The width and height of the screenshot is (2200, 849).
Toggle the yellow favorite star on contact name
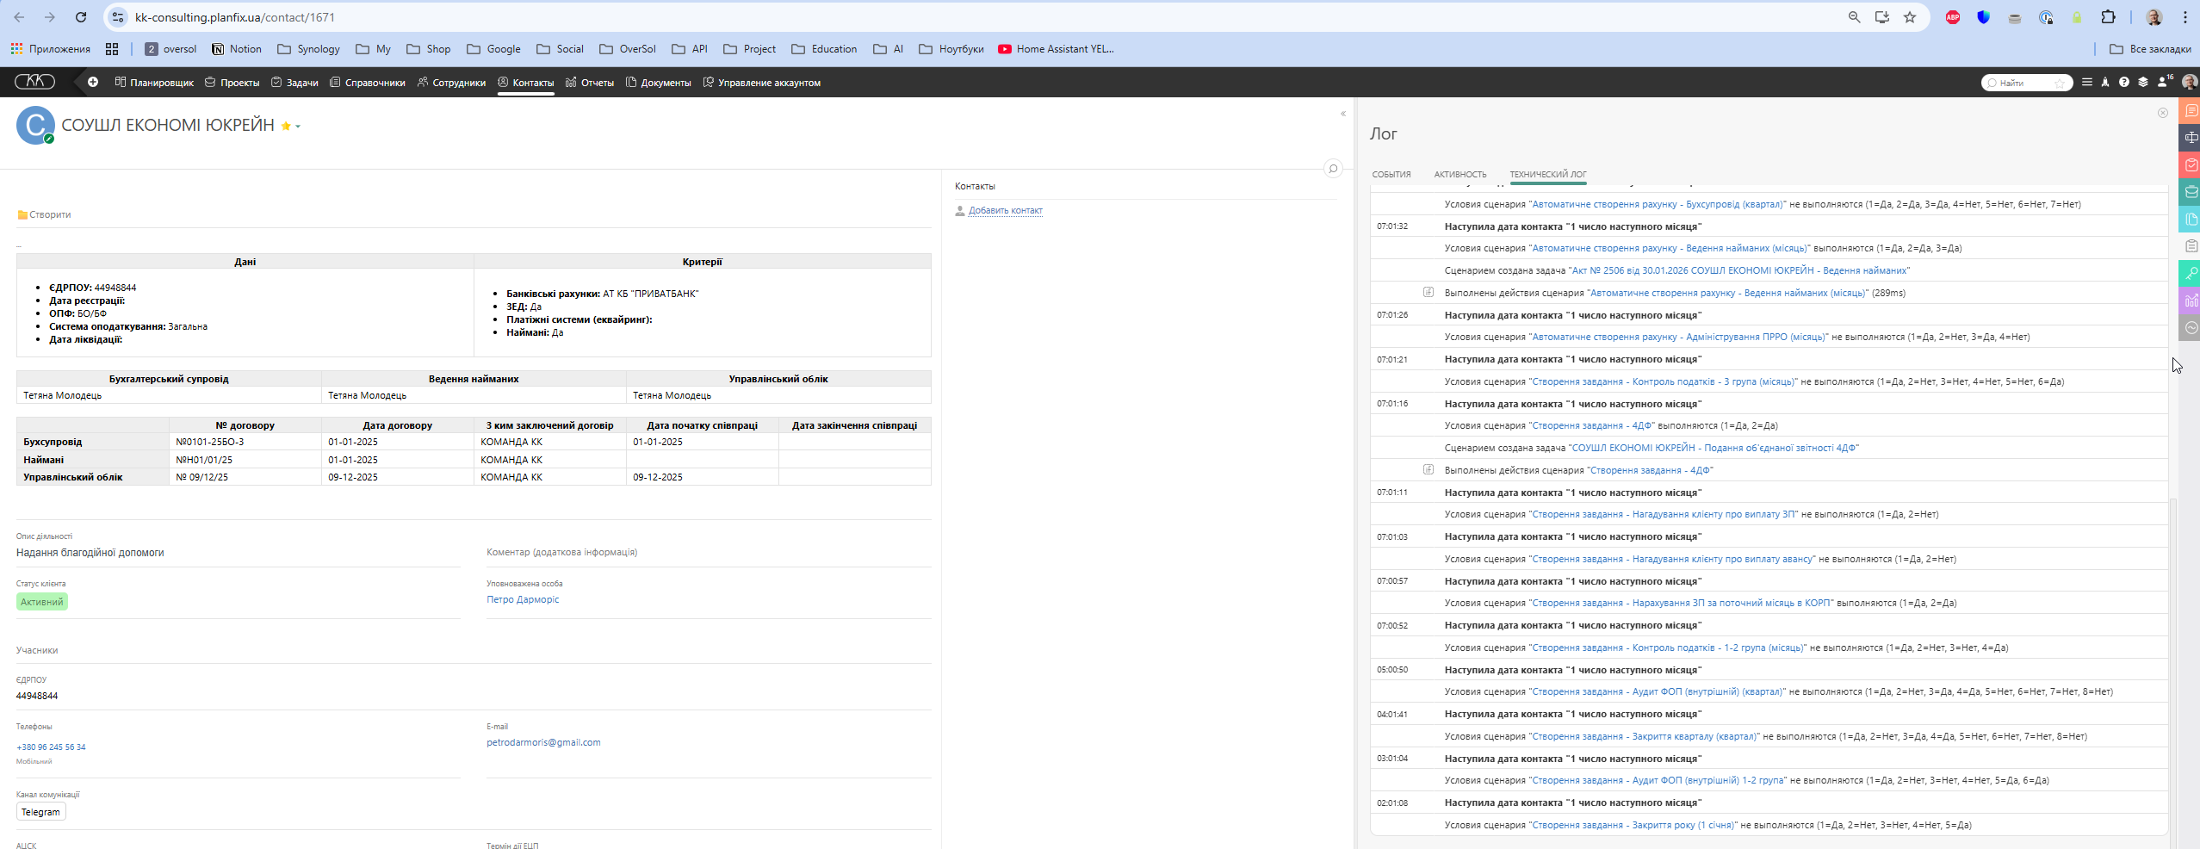(x=286, y=127)
